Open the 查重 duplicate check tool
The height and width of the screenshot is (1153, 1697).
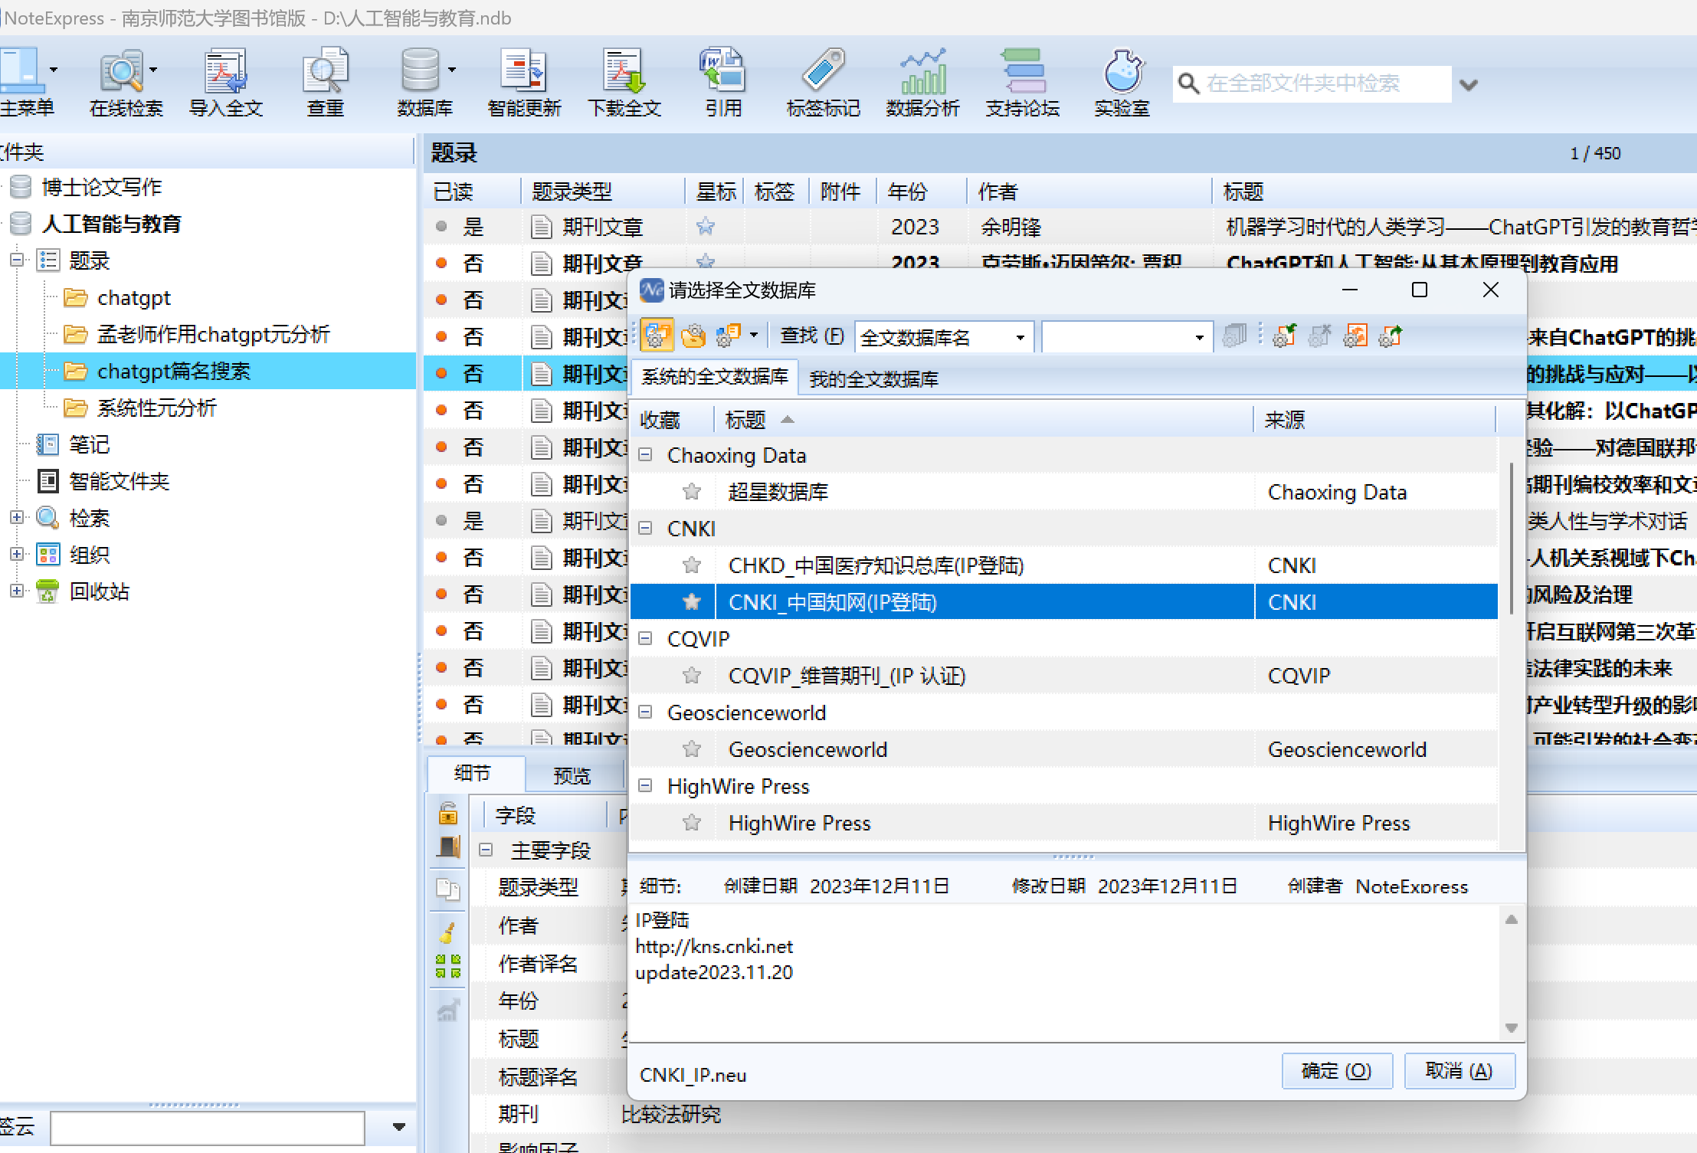(x=326, y=84)
